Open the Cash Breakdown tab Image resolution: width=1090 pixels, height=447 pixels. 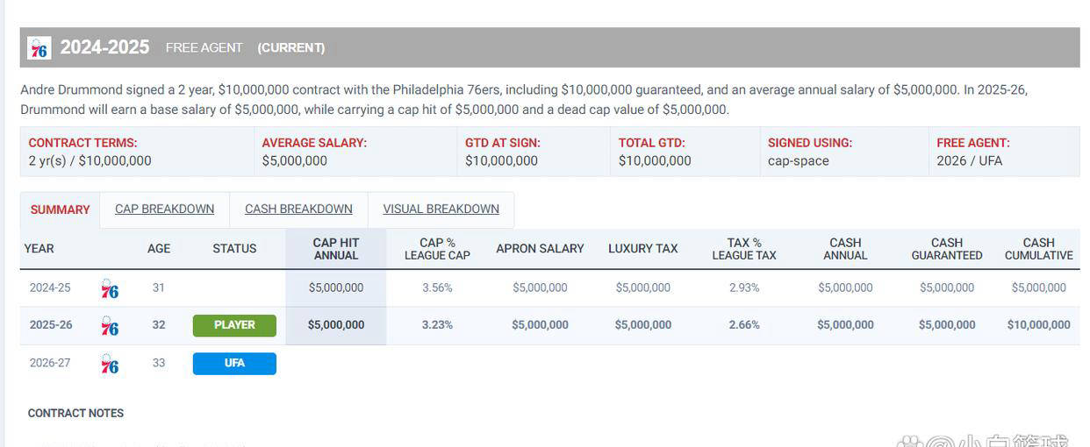coord(298,209)
